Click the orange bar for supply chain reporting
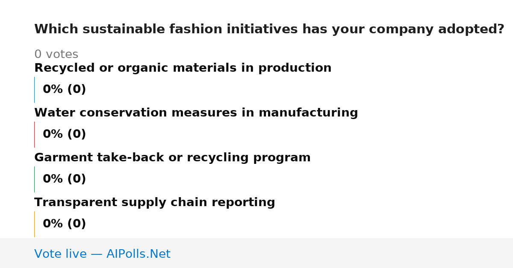Viewport: 513px width, 268px height. click(34, 224)
